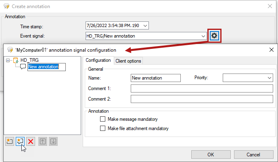This screenshot has width=278, height=162.
Task: Confirm with the OK button
Action: pyautogui.click(x=211, y=154)
